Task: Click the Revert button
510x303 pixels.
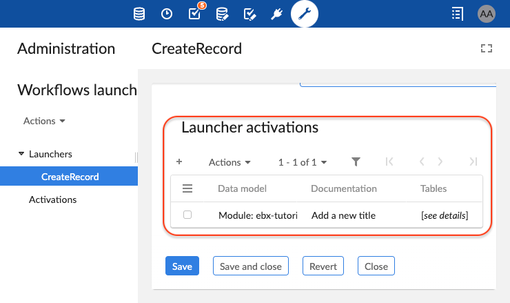Action: [x=323, y=266]
